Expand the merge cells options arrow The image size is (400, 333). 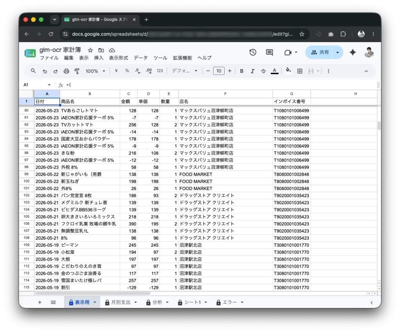coord(318,71)
